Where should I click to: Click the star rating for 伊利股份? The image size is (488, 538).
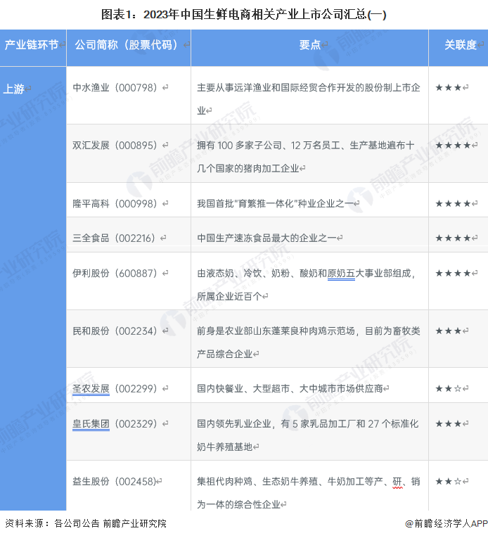(x=453, y=273)
